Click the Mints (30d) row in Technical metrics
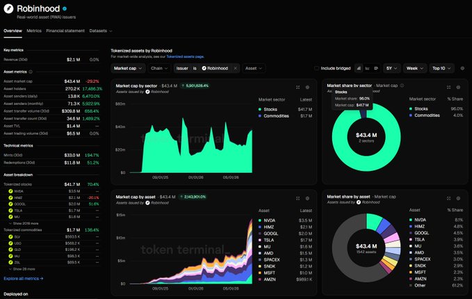Screen dimensions: 472x299 51,155
